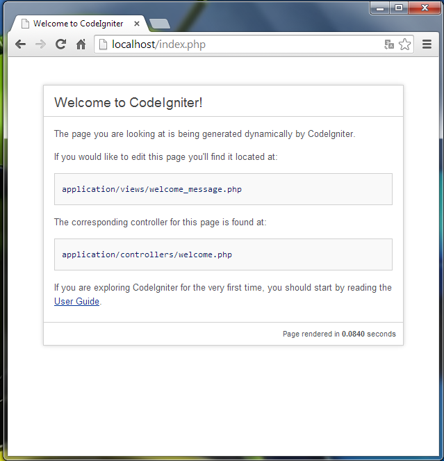
Task: Bookmark this page with the star icon
Action: point(405,45)
